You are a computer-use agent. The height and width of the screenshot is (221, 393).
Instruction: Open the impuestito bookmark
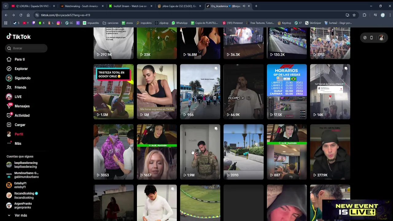click(x=91, y=23)
